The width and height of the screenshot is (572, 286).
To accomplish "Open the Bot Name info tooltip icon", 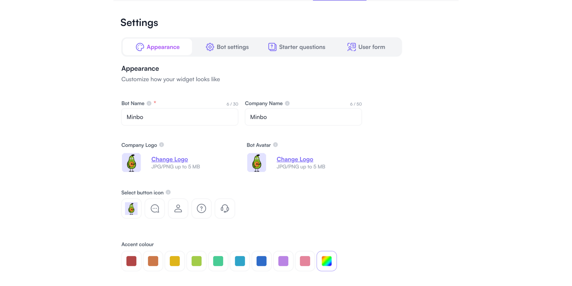I will point(149,103).
